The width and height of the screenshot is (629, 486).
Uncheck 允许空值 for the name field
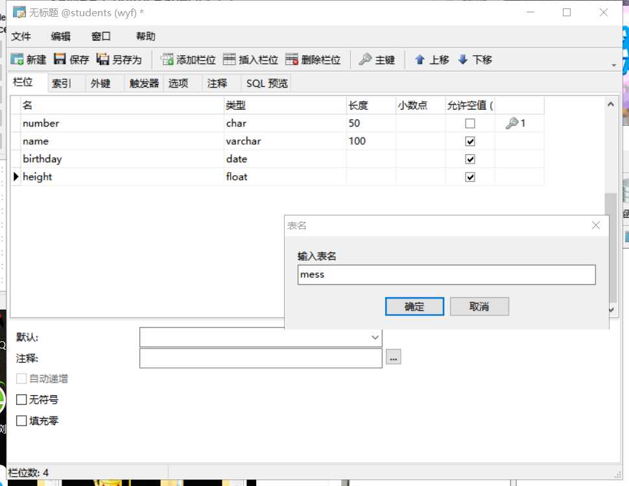pos(470,141)
